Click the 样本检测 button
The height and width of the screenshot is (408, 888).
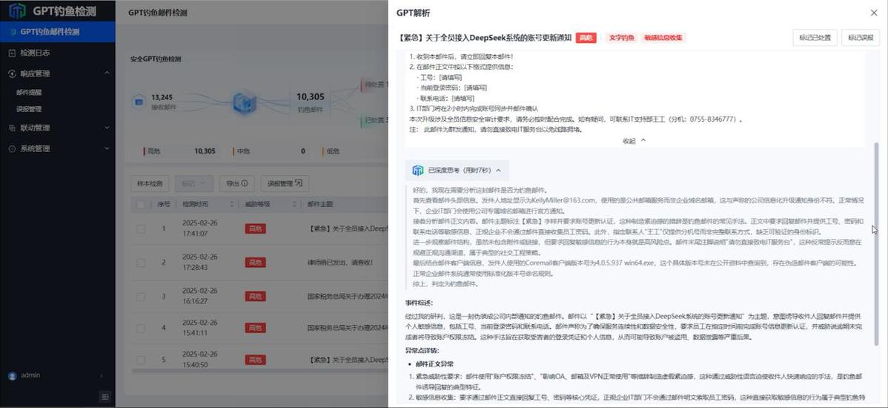[150, 184]
